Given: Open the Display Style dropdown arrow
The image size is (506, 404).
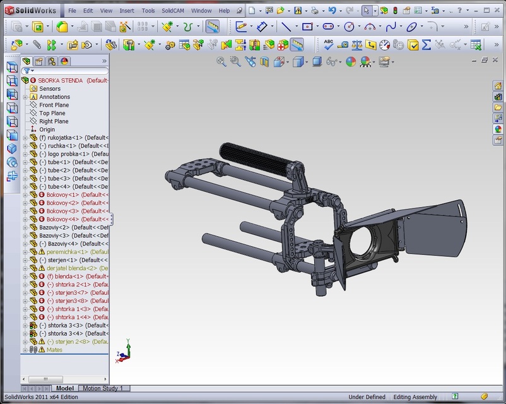Looking at the screenshot, I should tap(307, 61).
